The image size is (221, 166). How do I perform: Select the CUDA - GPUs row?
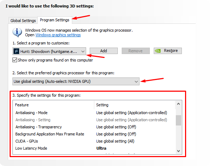tap(94, 141)
